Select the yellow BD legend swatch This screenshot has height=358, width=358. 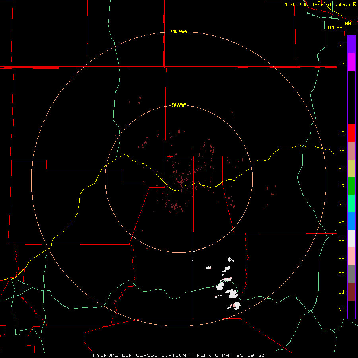click(x=351, y=168)
